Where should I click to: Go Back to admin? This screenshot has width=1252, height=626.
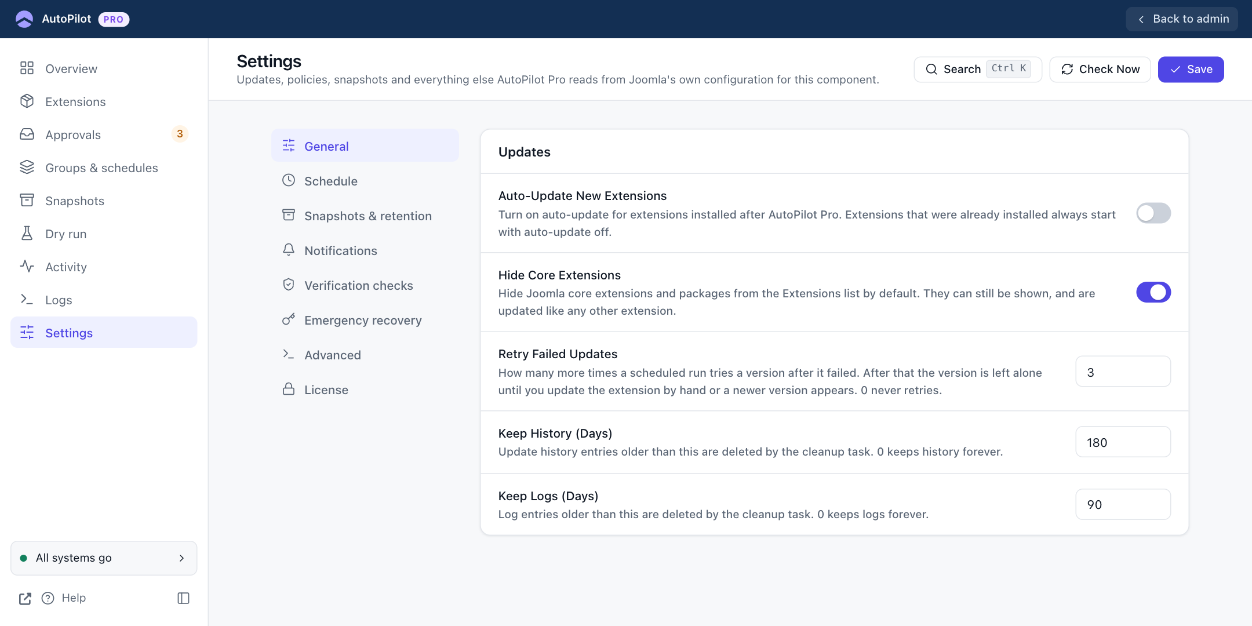pyautogui.click(x=1182, y=19)
